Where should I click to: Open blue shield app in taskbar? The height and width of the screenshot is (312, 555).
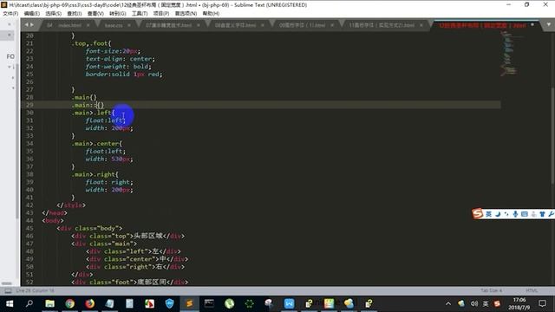coord(170,303)
